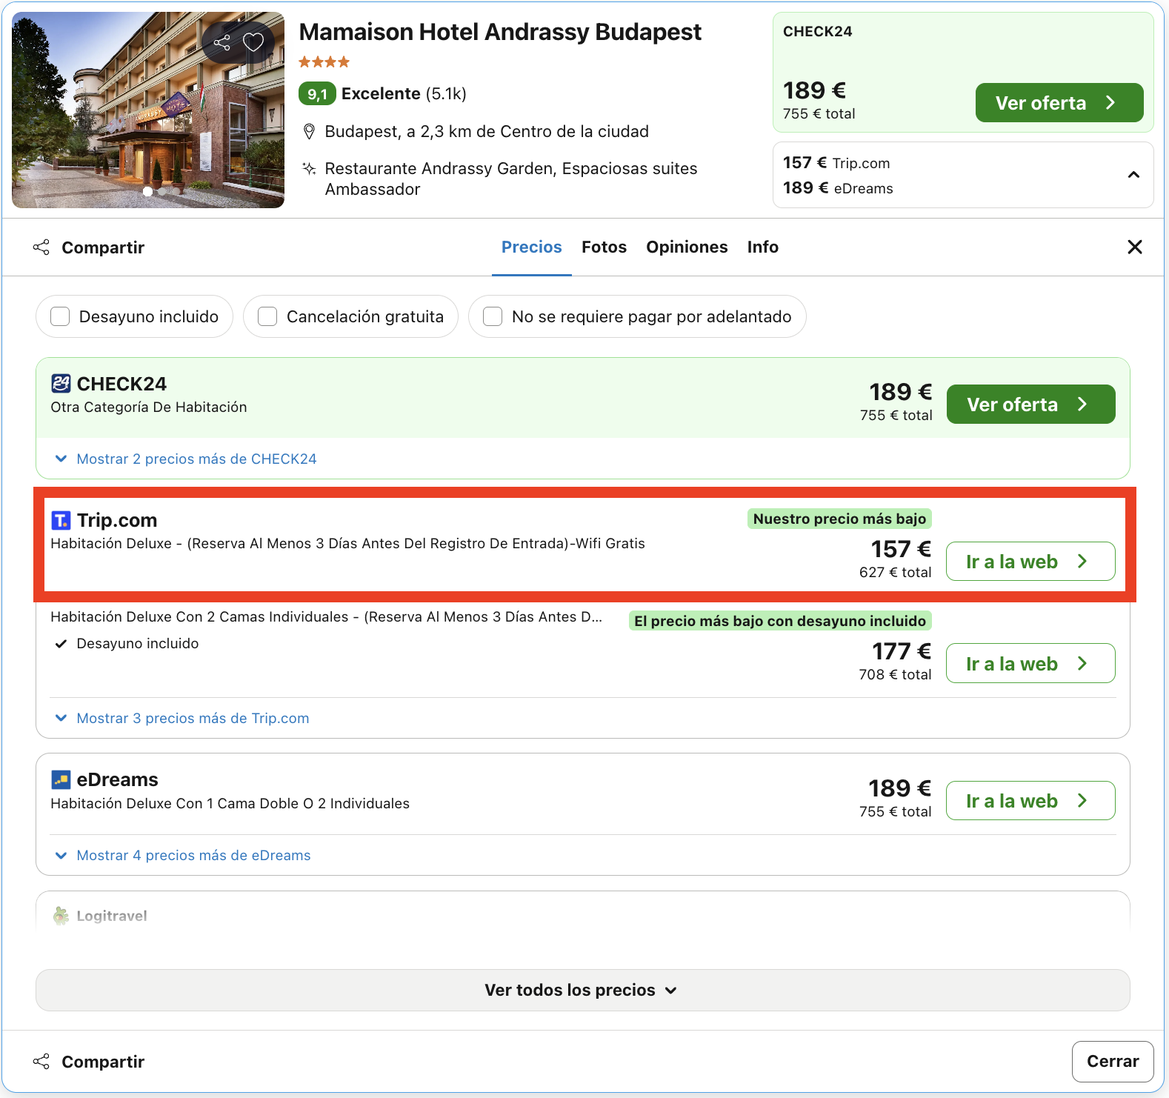Click the Trip.com logo icon
Image resolution: width=1169 pixels, height=1098 pixels.
(x=61, y=520)
